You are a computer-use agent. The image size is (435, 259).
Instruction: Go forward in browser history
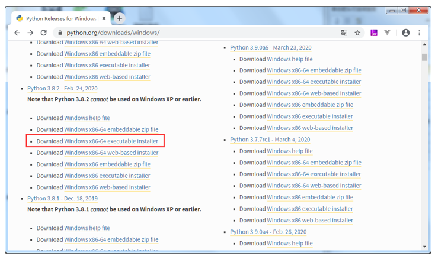[30, 33]
